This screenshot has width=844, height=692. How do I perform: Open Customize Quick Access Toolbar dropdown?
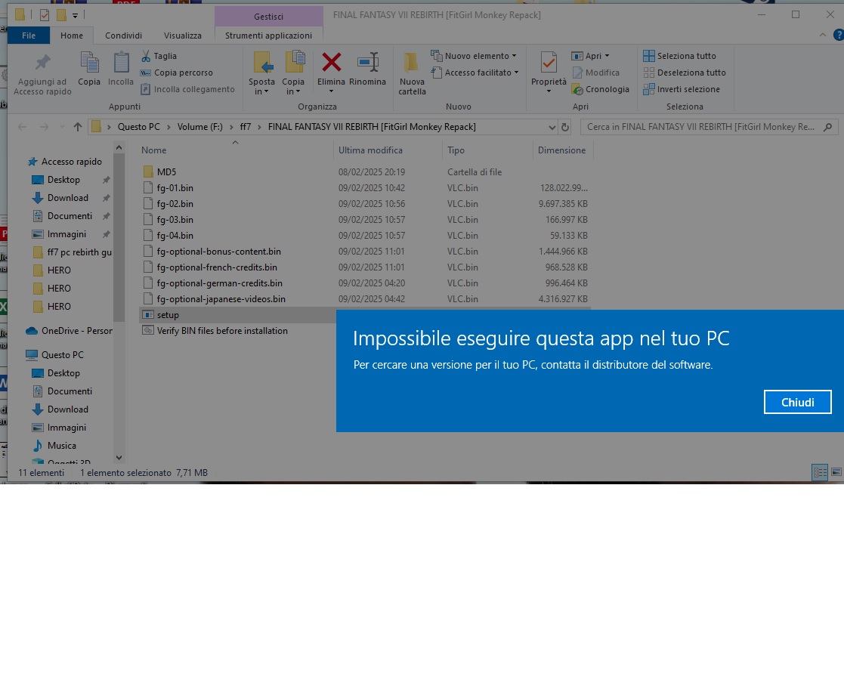click(75, 15)
